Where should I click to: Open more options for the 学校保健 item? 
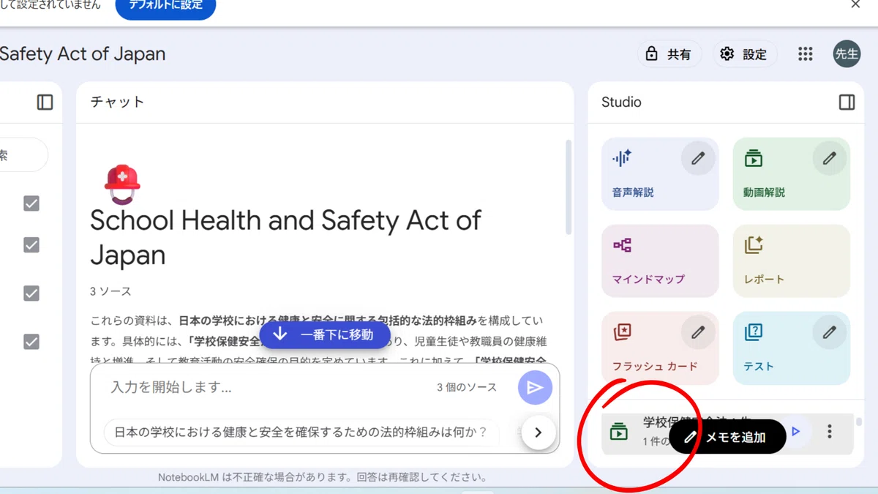829,432
